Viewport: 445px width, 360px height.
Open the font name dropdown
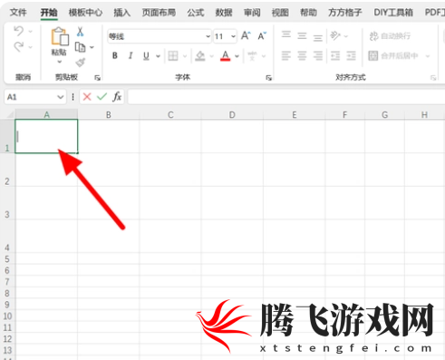[208, 36]
